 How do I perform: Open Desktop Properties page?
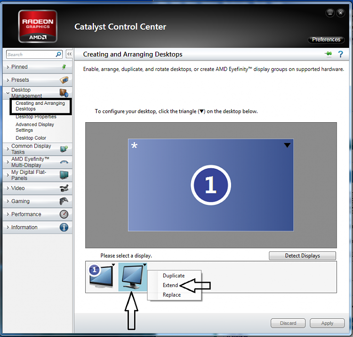pos(36,117)
